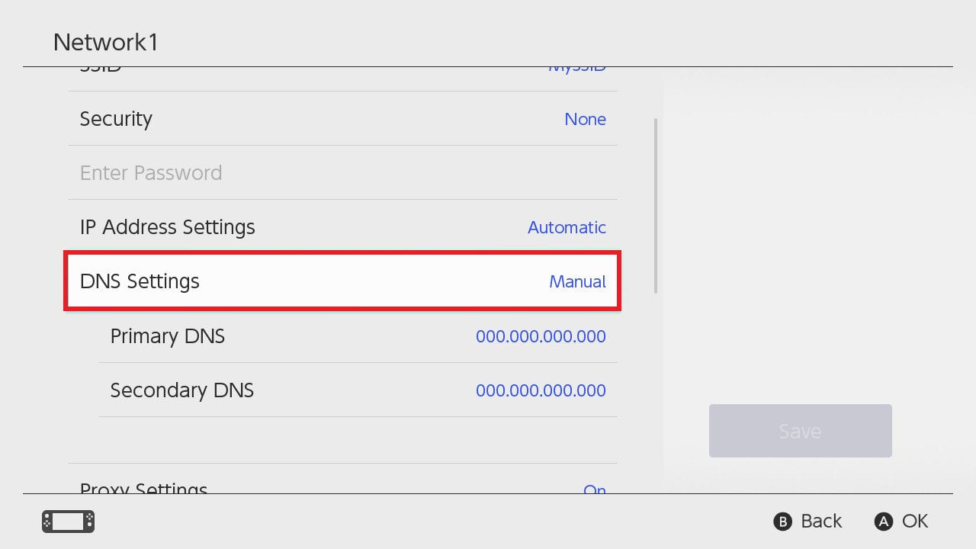976x549 pixels.
Task: Click the Back label in the footer
Action: click(820, 521)
